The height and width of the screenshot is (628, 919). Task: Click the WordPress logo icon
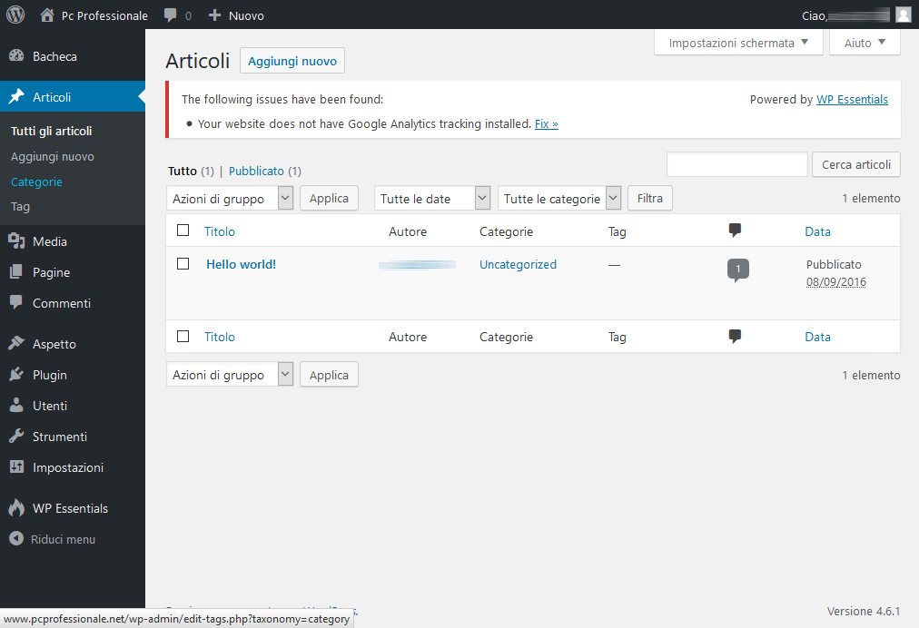point(15,15)
